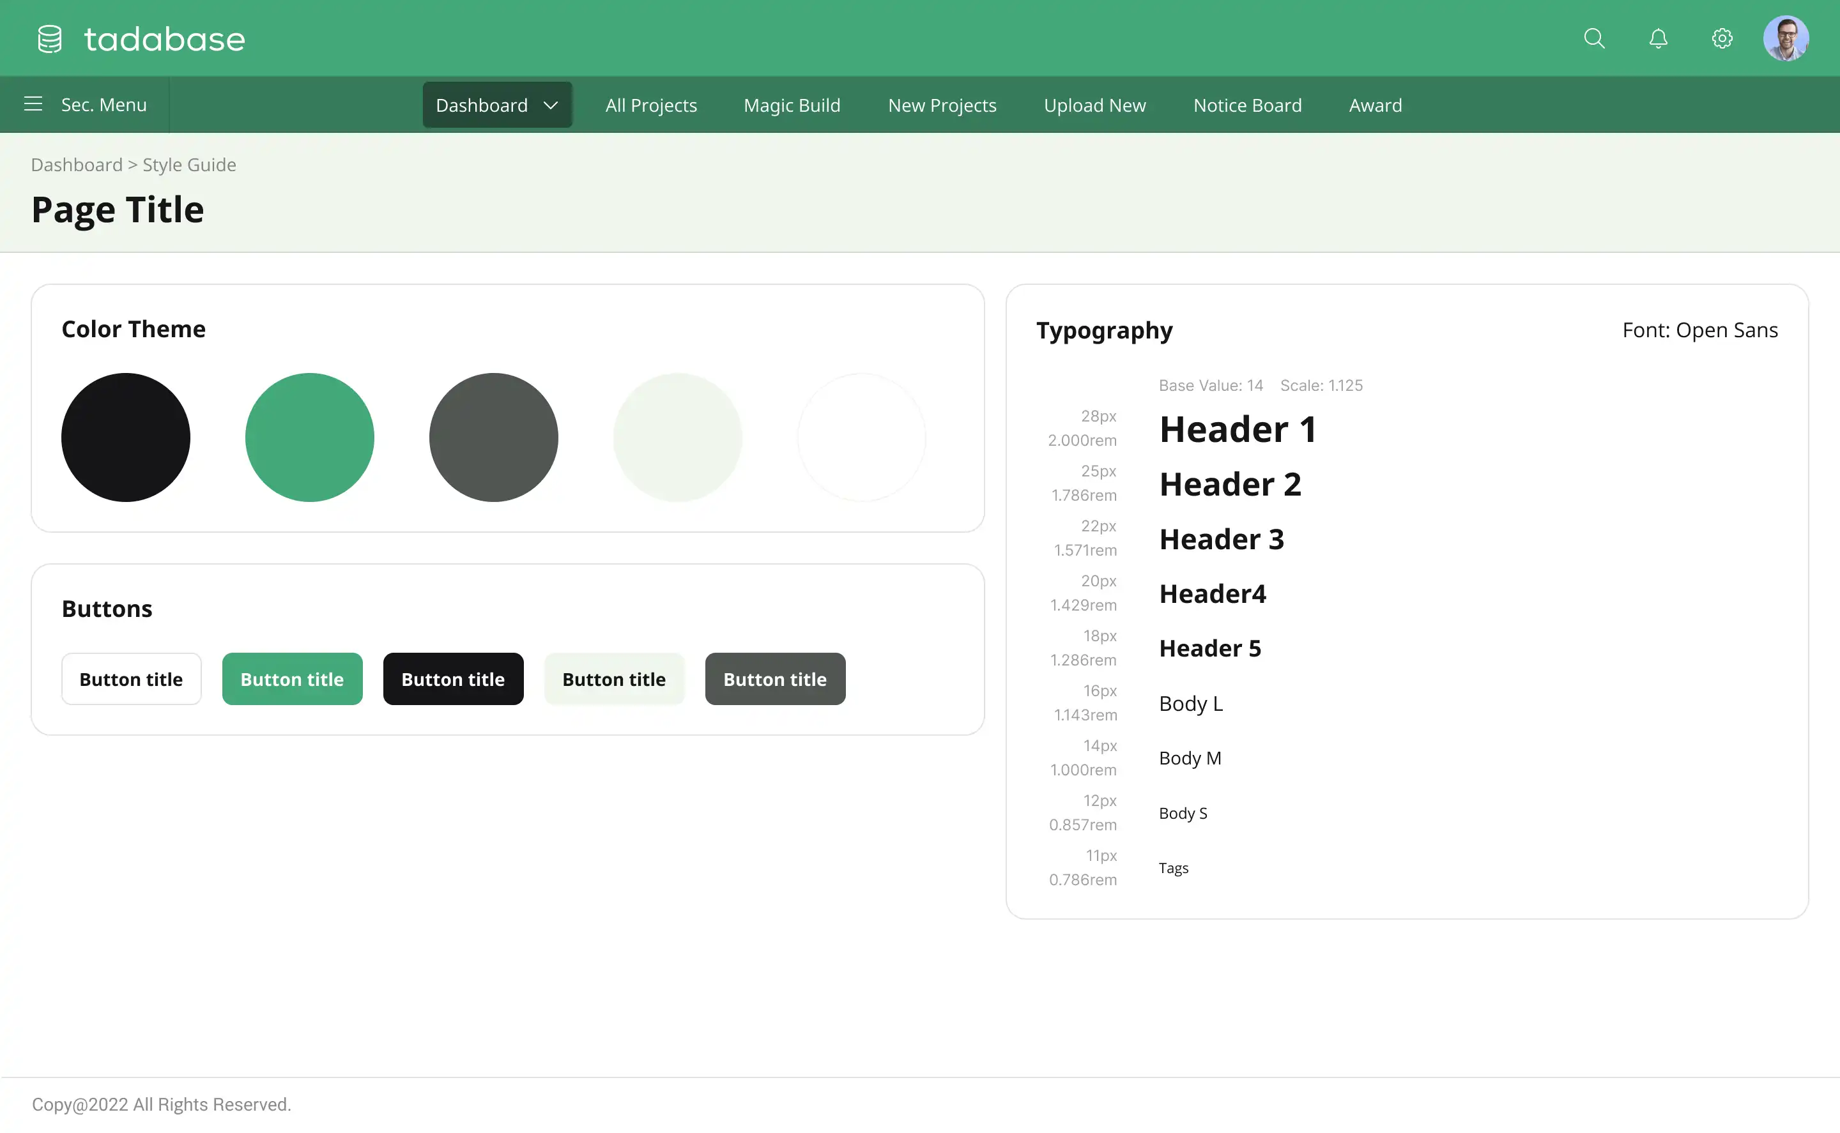1840x1133 pixels.
Task: Click the Typography heading
Action: tap(1104, 331)
